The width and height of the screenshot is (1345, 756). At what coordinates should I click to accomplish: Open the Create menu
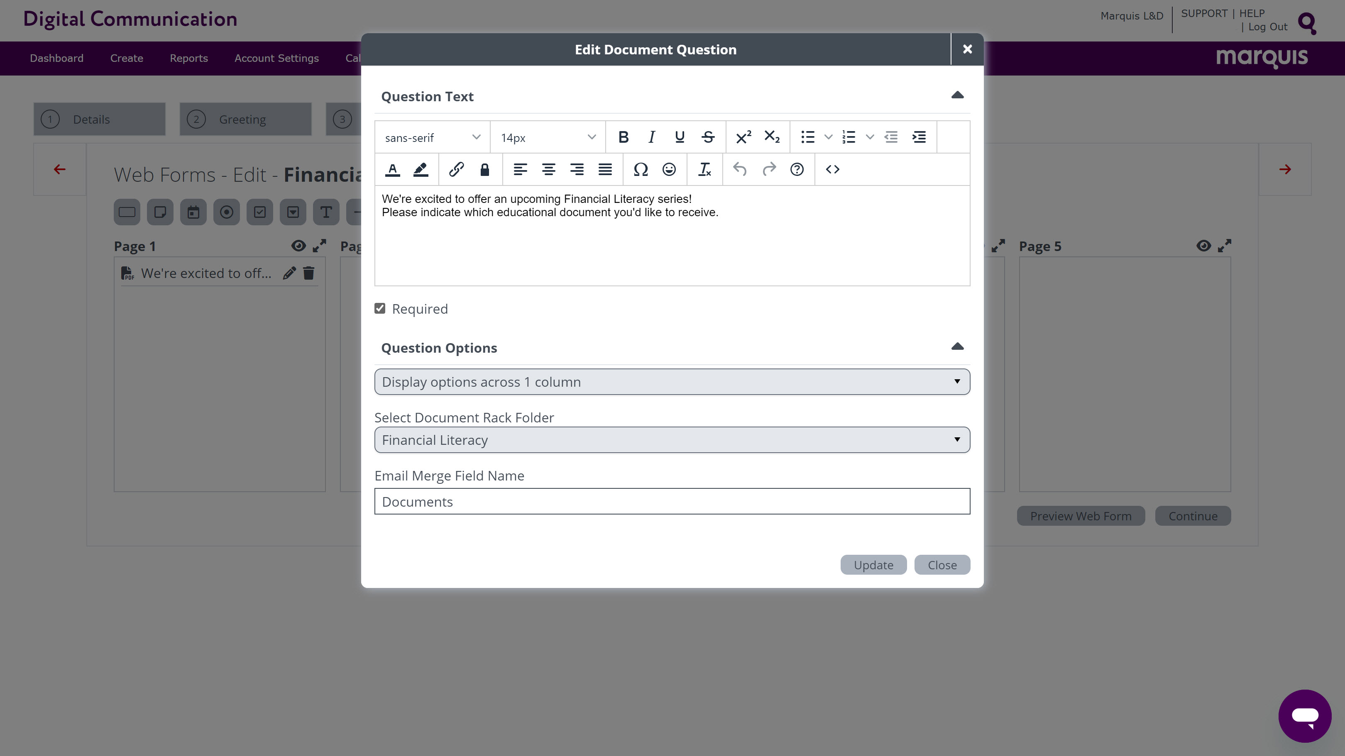pos(126,59)
